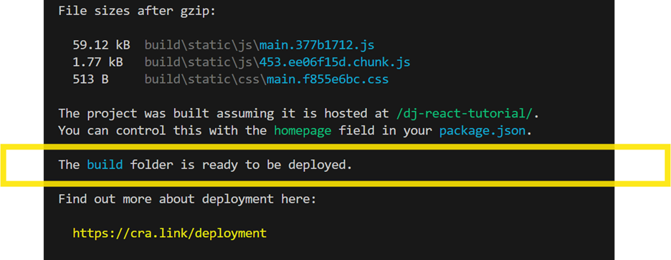Click the text "ready to be deployed"

click(277, 165)
